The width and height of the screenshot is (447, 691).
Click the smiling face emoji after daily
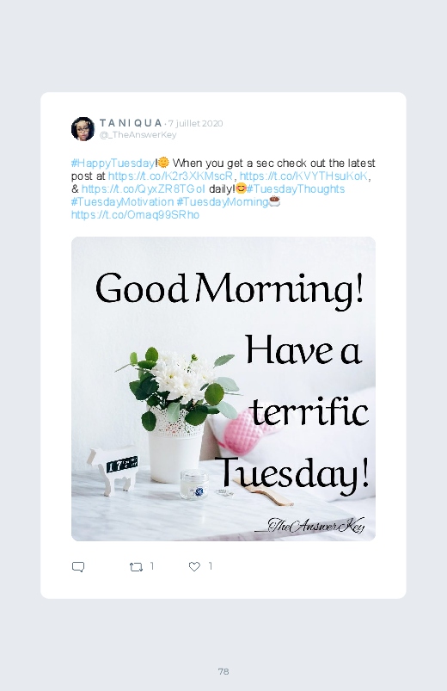coord(241,189)
